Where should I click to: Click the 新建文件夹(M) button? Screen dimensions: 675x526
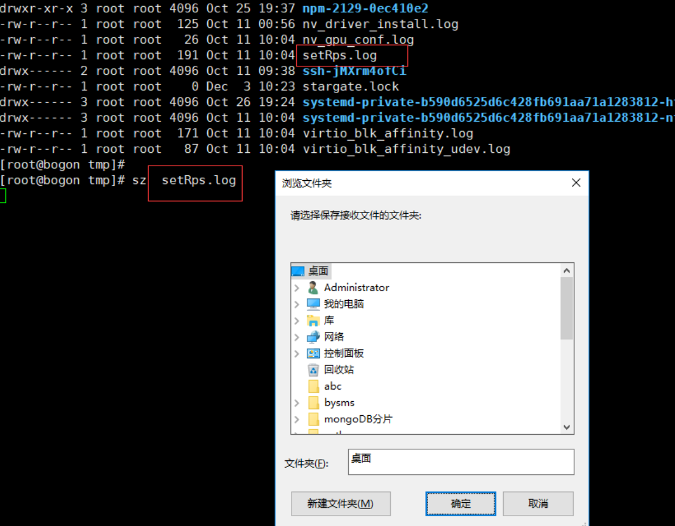coord(340,503)
